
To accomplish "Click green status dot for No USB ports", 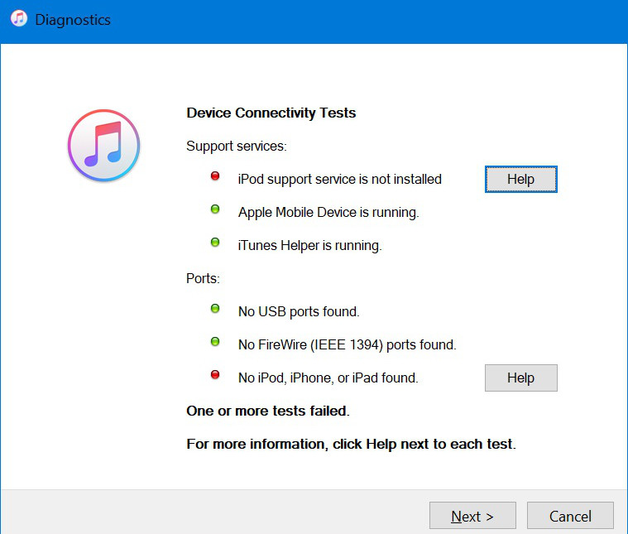I will tap(215, 308).
